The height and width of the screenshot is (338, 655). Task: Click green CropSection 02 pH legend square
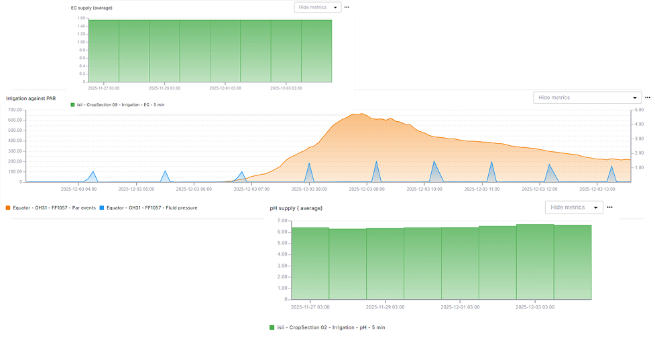point(272,327)
